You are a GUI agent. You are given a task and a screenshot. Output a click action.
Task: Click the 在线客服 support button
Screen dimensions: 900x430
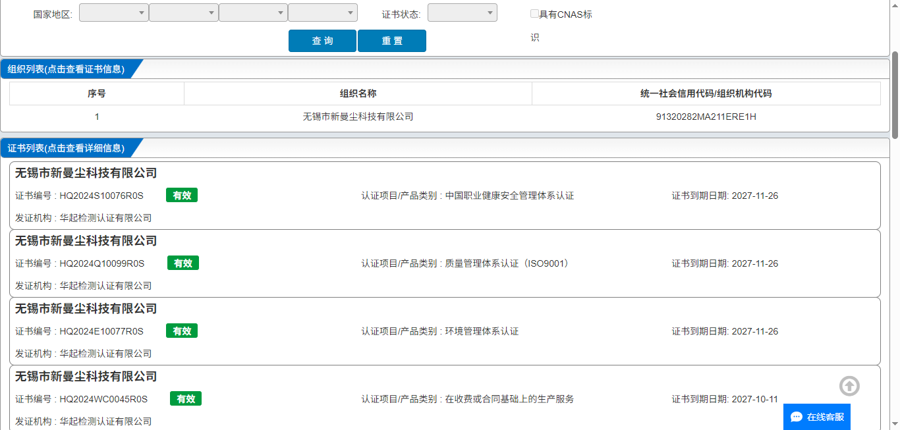coord(817,417)
